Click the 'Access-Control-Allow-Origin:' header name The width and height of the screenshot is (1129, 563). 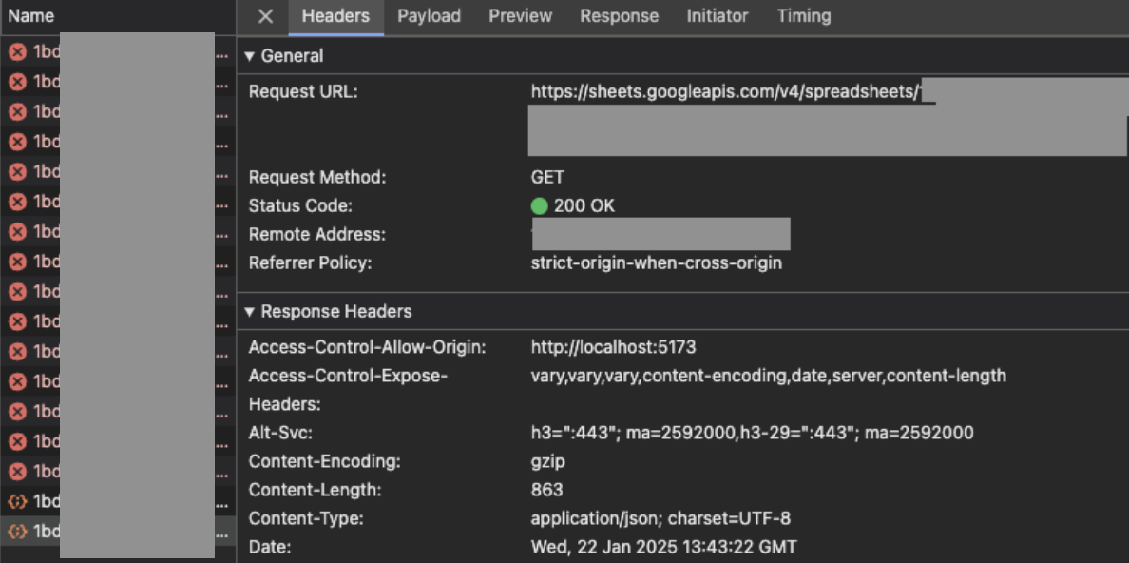tap(368, 347)
